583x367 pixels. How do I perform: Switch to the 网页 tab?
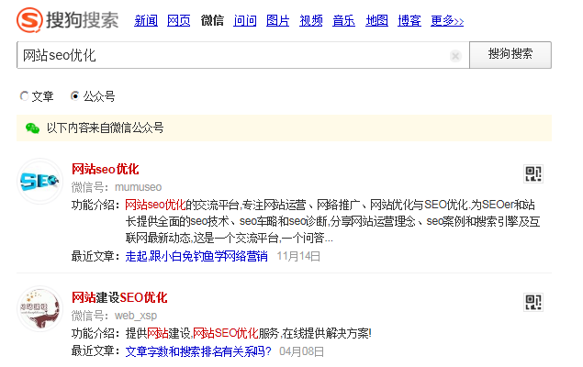tap(179, 20)
